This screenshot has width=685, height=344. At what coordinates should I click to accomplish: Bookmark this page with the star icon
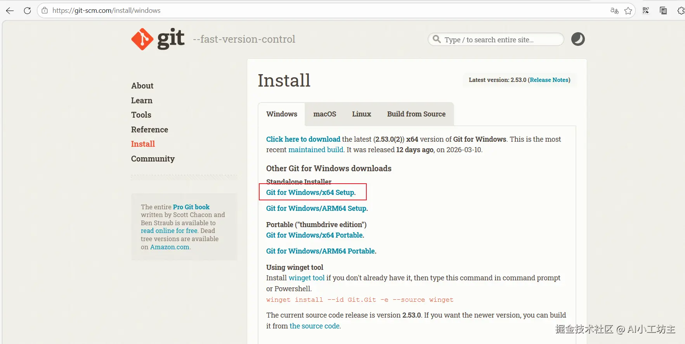point(628,10)
